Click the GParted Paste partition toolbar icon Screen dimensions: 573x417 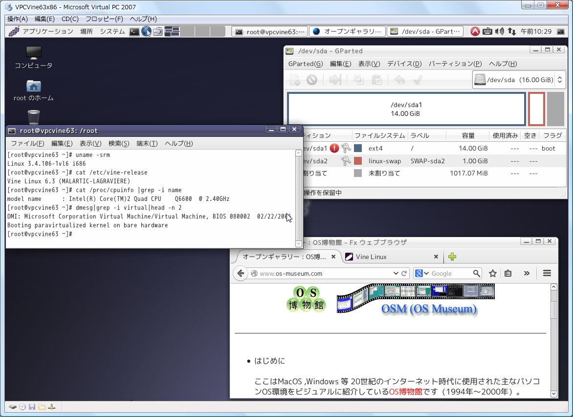376,80
